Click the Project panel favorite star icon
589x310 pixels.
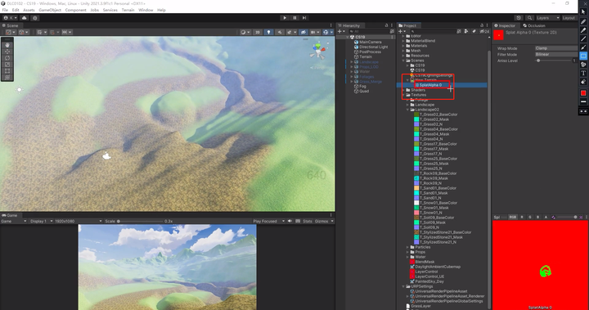(x=474, y=31)
